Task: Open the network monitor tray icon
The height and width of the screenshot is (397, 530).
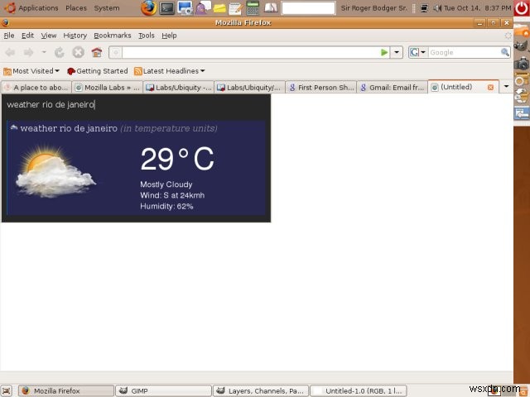Action: (424, 7)
